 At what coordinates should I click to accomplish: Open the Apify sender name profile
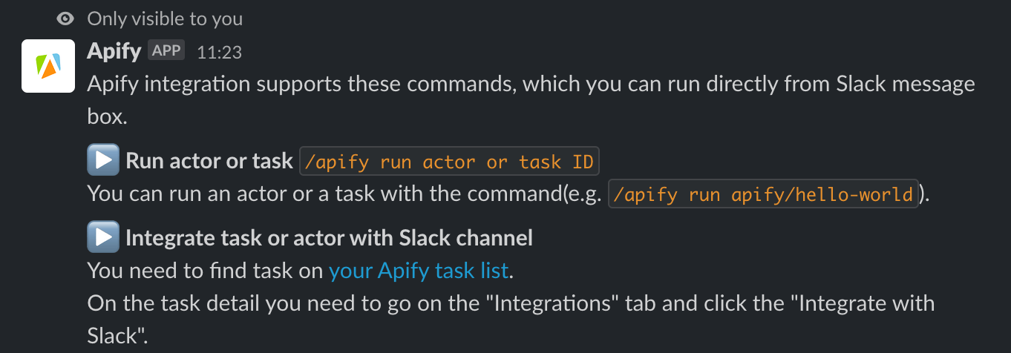[114, 51]
